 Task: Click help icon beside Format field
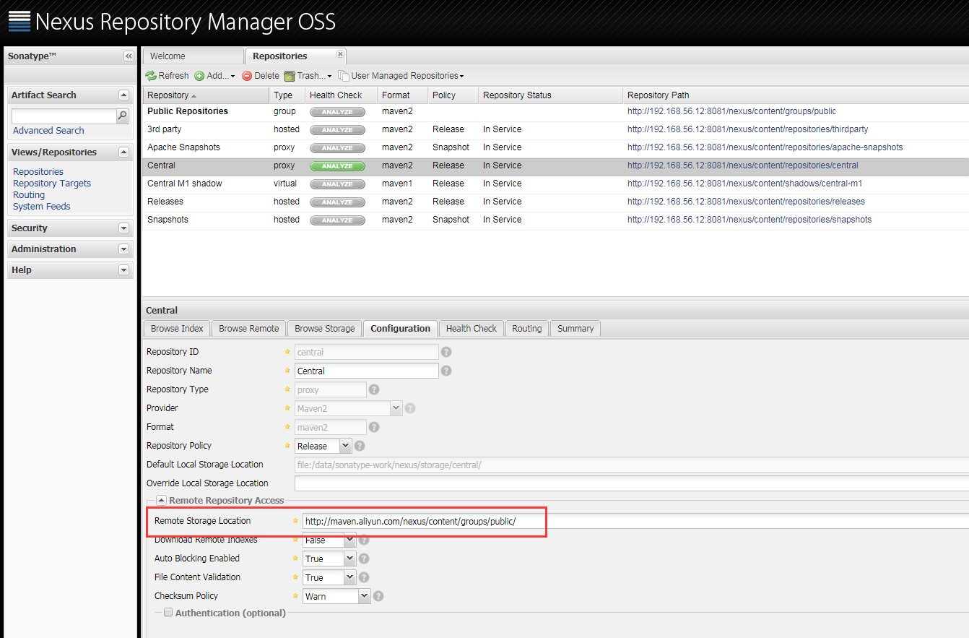click(374, 427)
